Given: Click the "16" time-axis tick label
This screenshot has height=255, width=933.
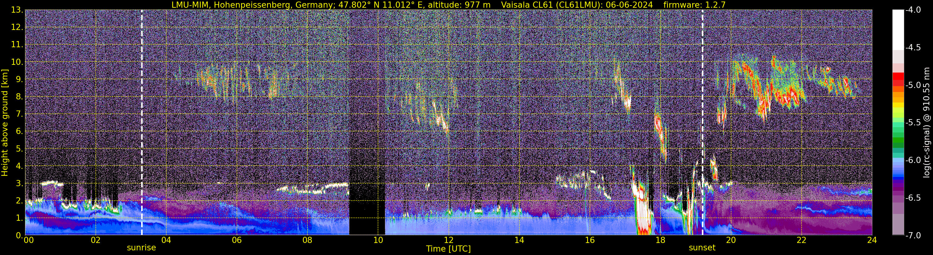Looking at the screenshot, I should coord(590,240).
